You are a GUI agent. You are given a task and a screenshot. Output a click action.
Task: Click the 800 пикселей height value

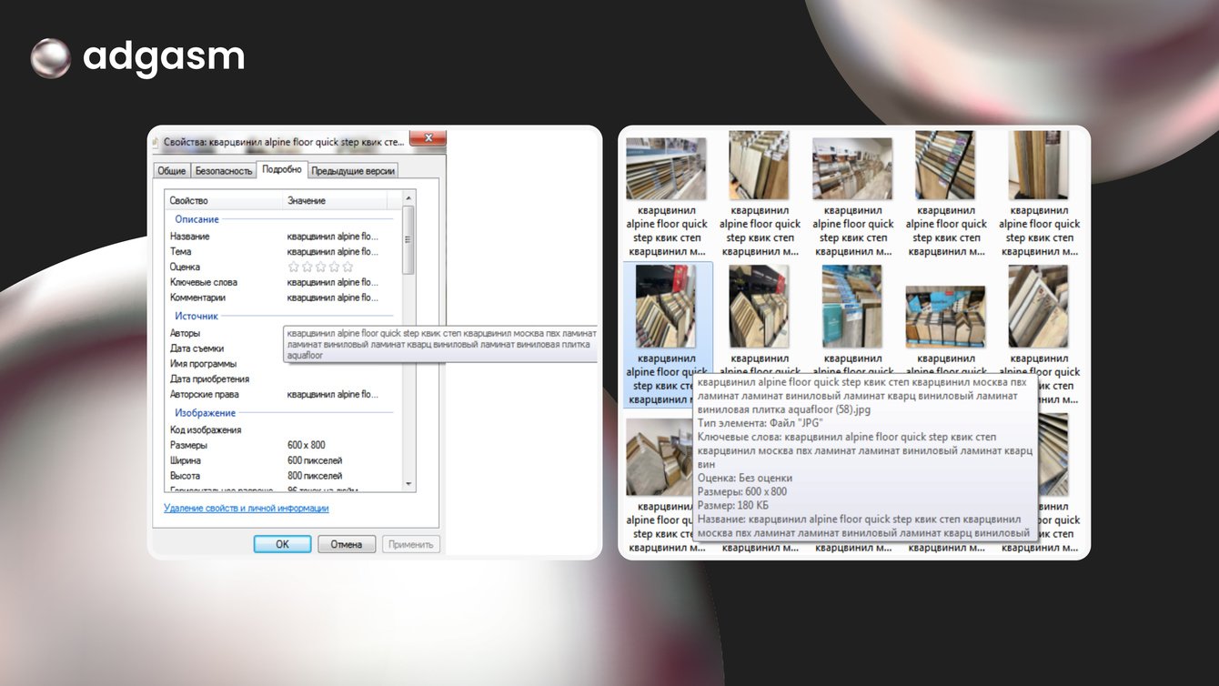point(315,476)
